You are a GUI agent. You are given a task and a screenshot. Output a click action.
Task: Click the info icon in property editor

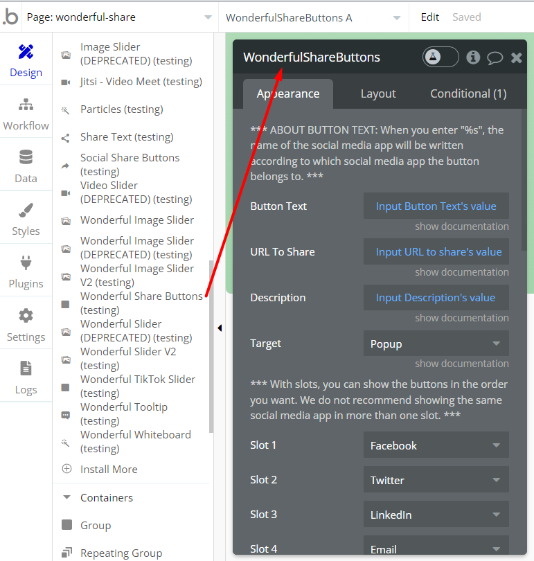pyautogui.click(x=473, y=57)
